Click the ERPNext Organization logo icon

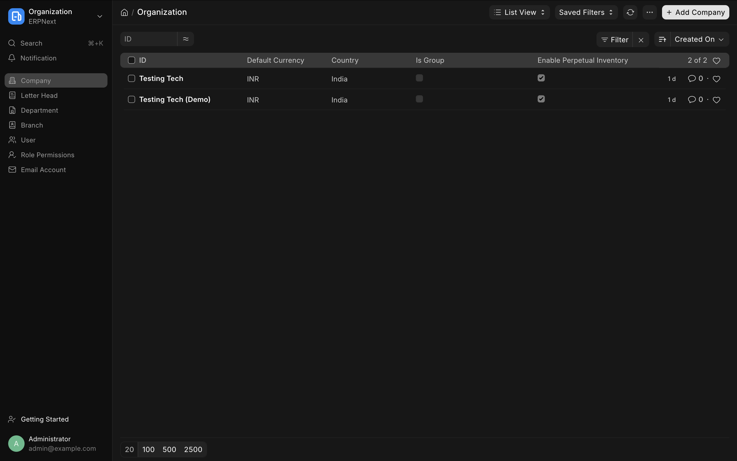[16, 16]
